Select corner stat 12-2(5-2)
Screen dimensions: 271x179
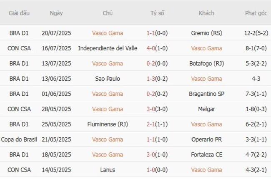[256, 33]
